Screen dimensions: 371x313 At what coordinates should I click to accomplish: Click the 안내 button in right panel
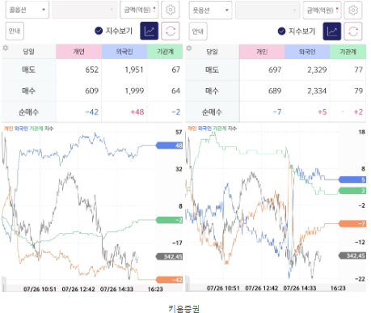tap(198, 32)
